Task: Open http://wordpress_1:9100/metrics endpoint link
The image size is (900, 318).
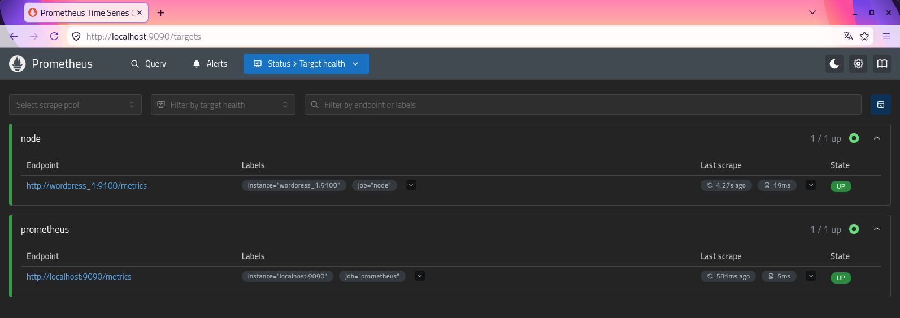Action: [86, 186]
